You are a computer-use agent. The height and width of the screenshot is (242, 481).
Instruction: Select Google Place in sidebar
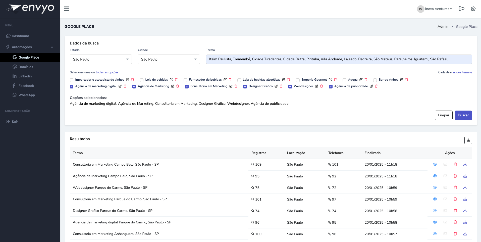pyautogui.click(x=30, y=57)
